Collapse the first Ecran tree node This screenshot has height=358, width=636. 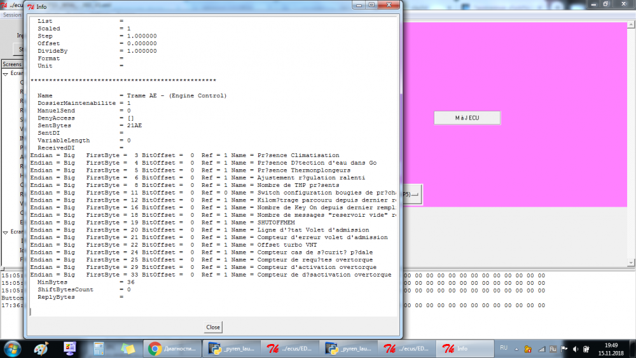point(5,74)
